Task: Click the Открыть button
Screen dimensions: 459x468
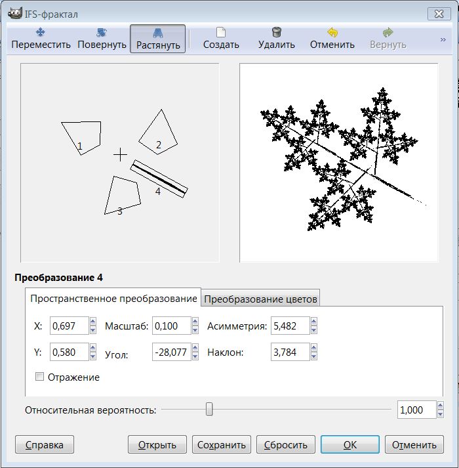Action: (x=157, y=444)
